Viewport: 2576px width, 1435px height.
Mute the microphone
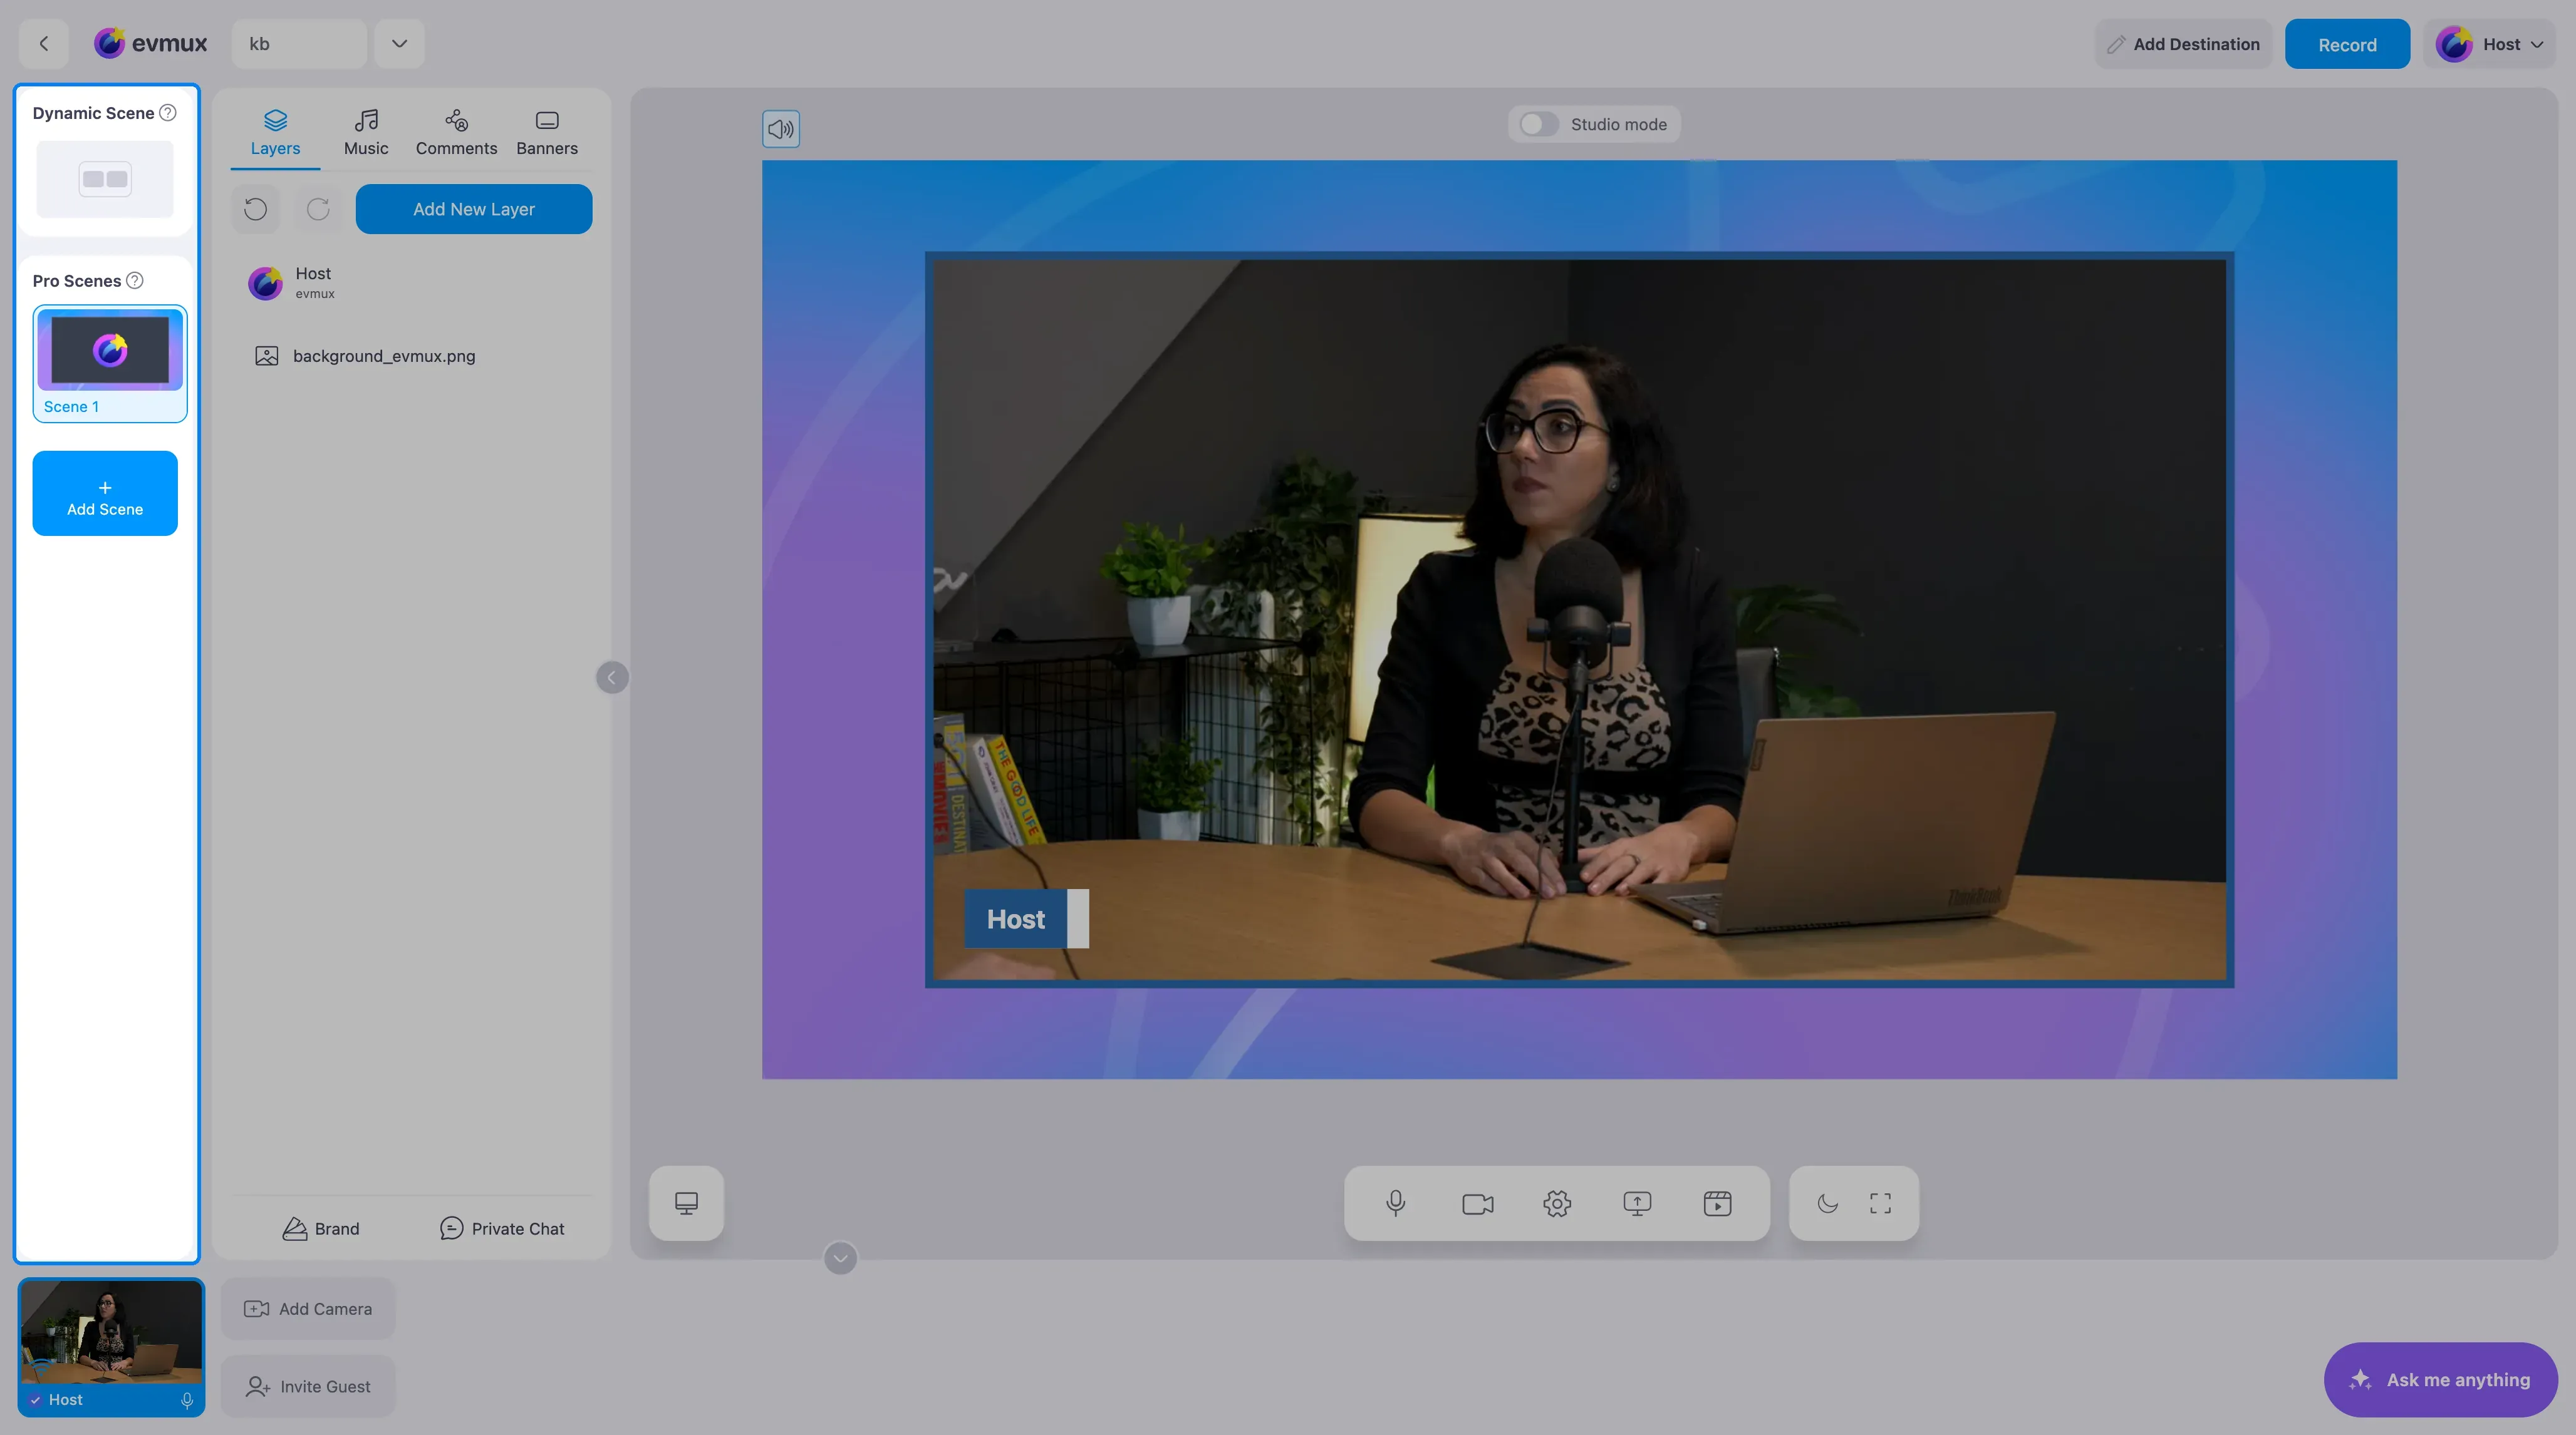[x=1396, y=1203]
